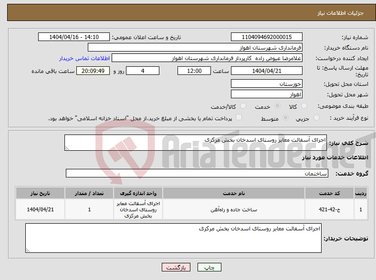The height and width of the screenshot is (280, 376).
Task: Click the توضیحات خریدار label
Action: (346, 239)
